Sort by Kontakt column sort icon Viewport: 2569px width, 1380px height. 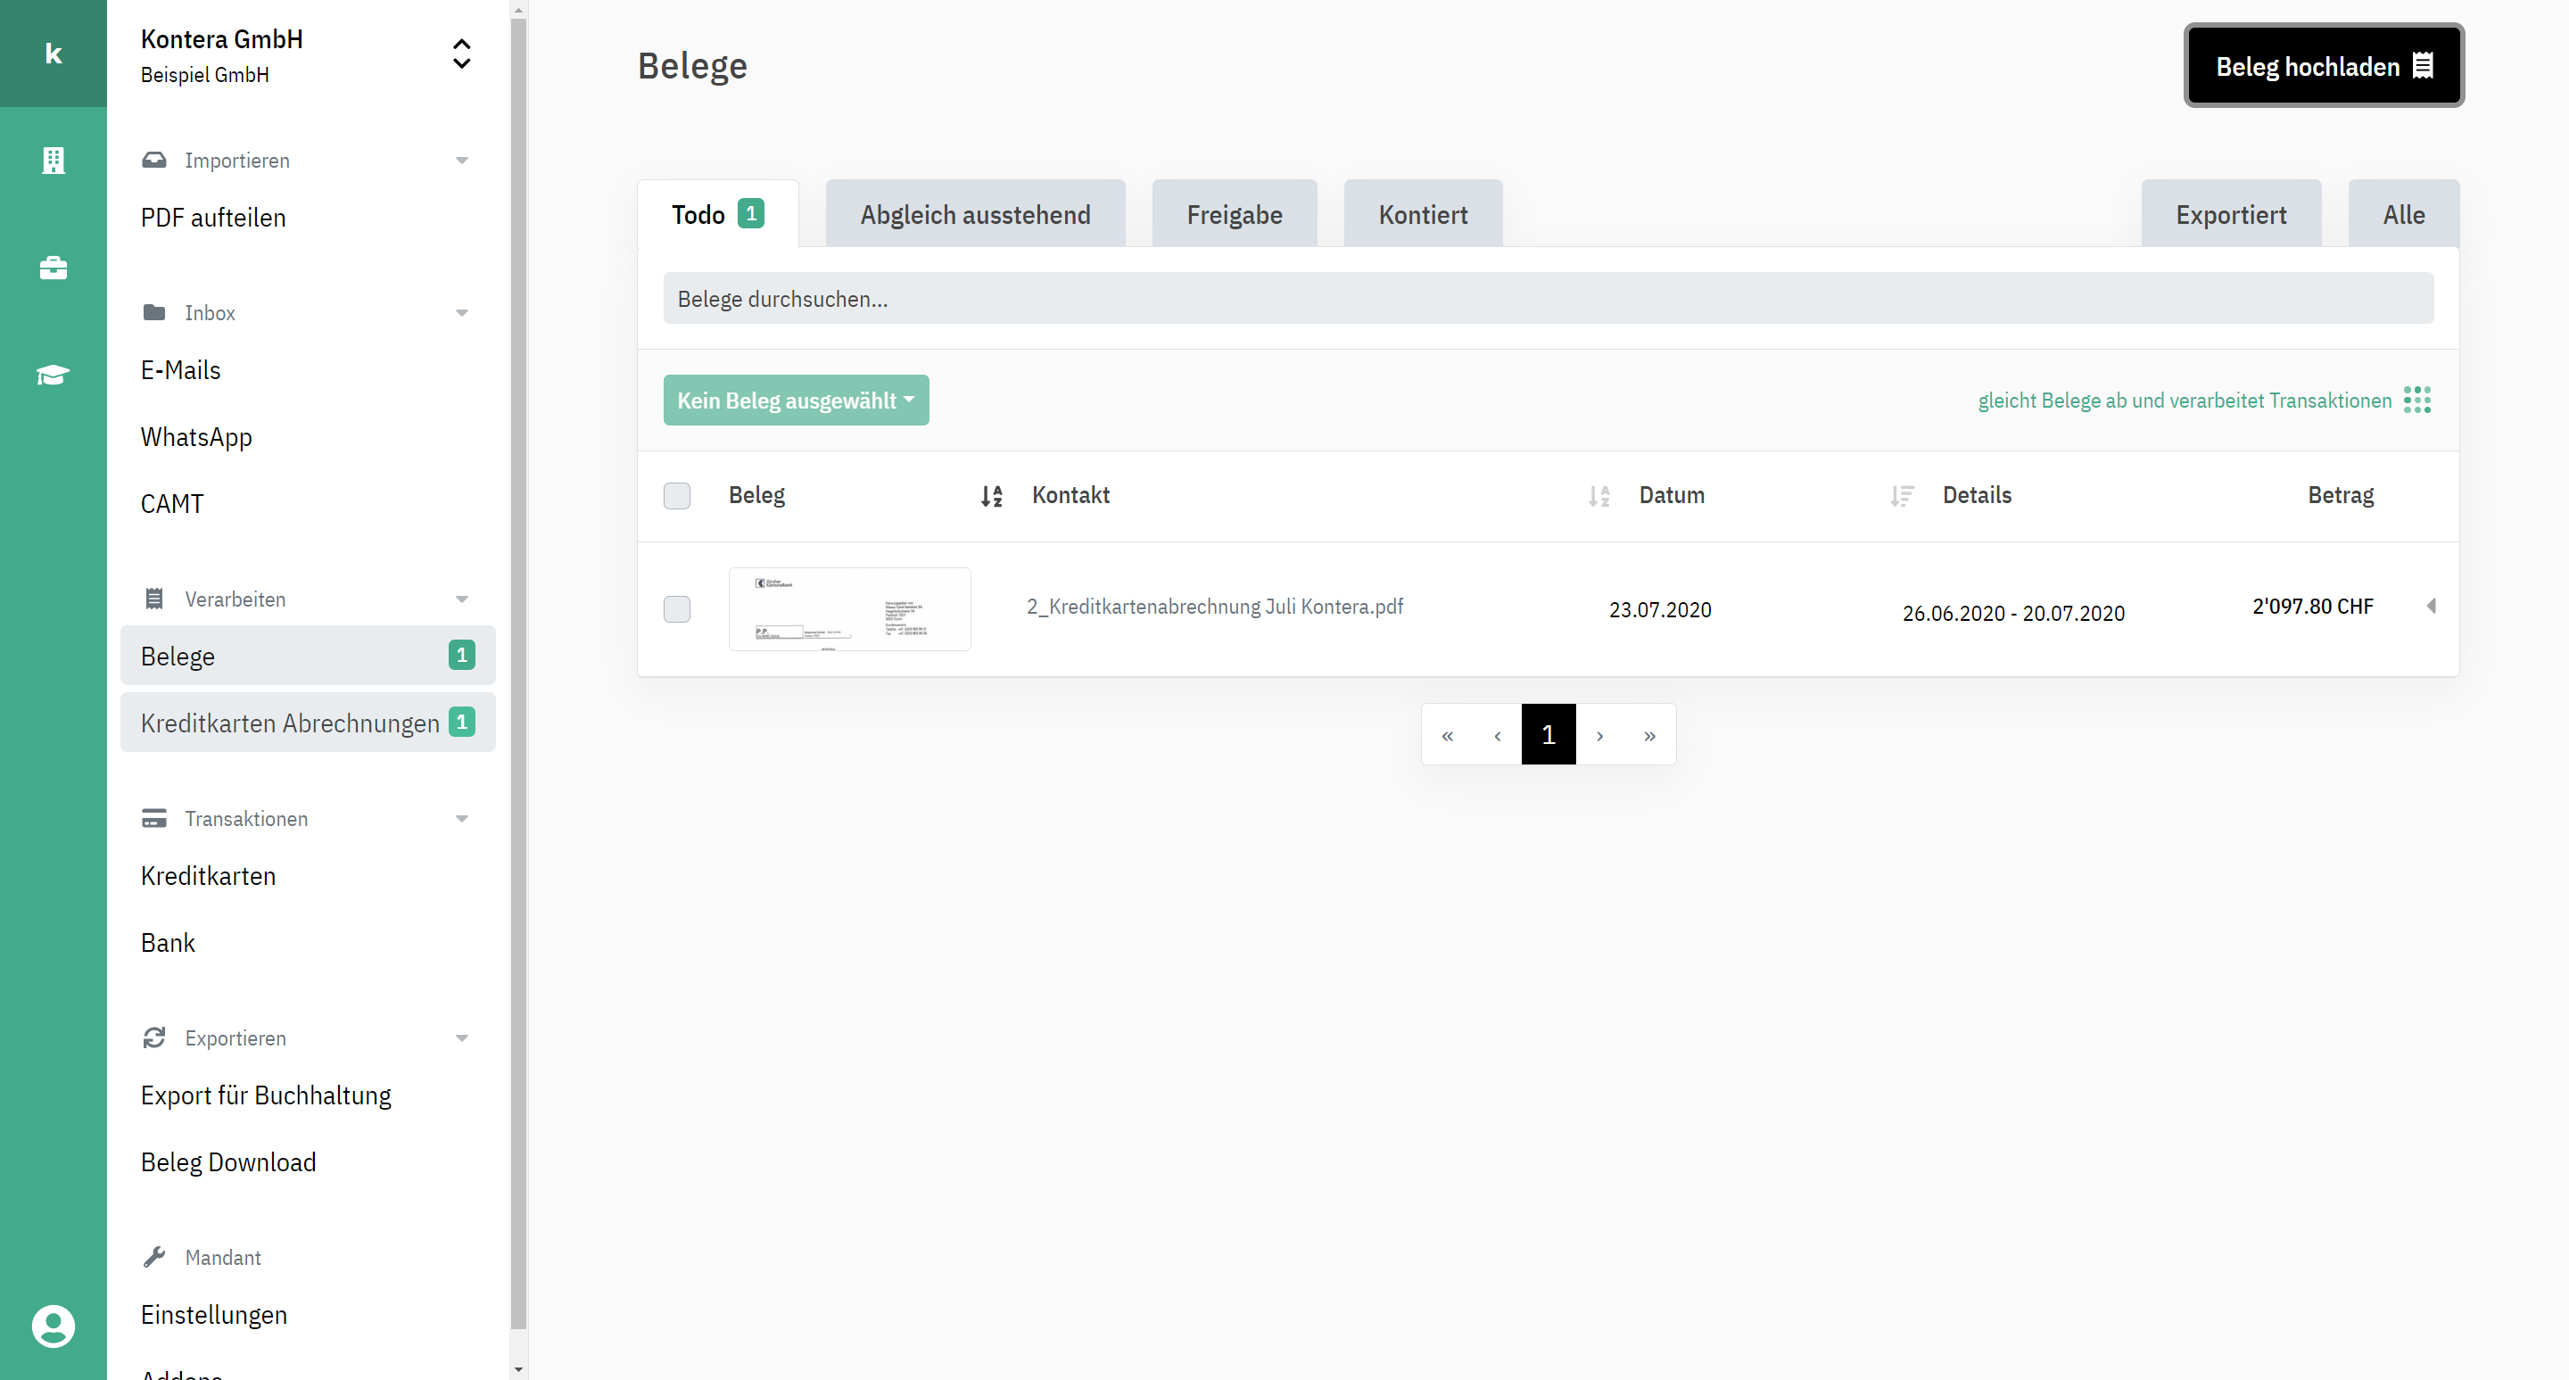(1598, 496)
